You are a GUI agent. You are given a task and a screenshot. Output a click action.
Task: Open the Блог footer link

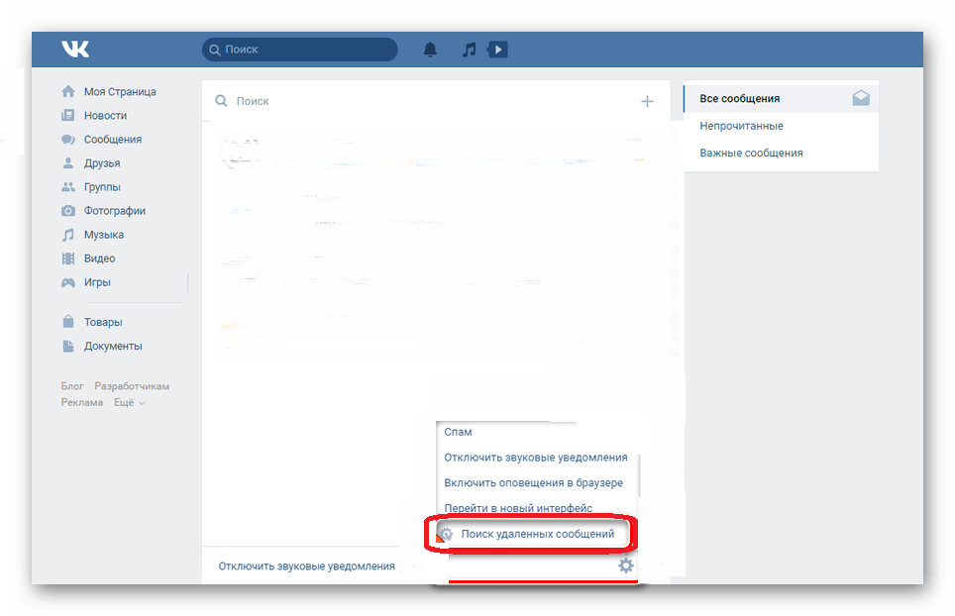click(x=72, y=386)
